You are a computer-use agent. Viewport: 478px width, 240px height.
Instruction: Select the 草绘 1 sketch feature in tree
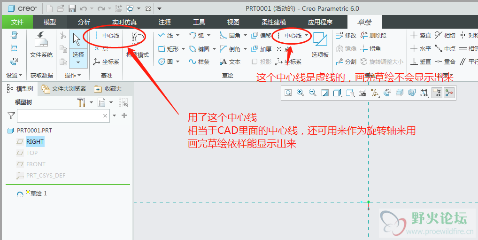pos(32,194)
